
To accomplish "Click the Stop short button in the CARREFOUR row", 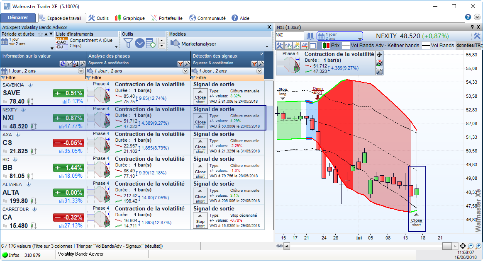I will click(x=200, y=220).
